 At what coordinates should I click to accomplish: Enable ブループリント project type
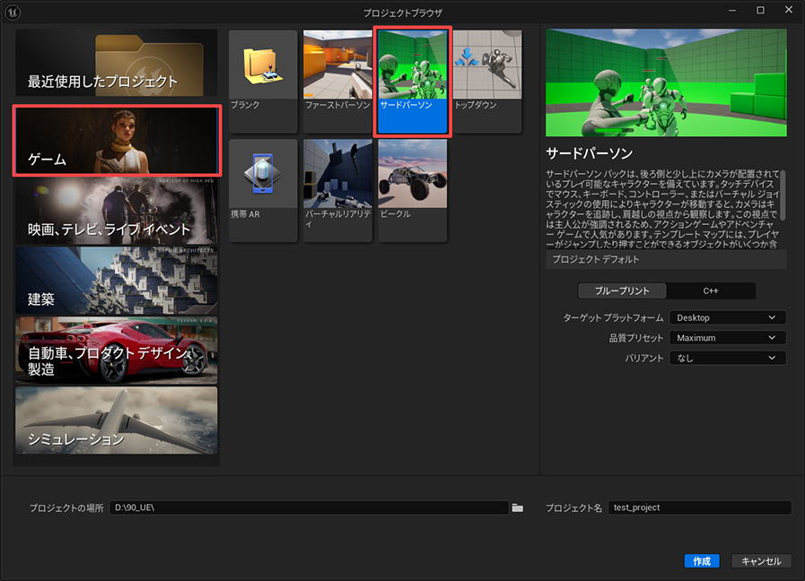[622, 290]
